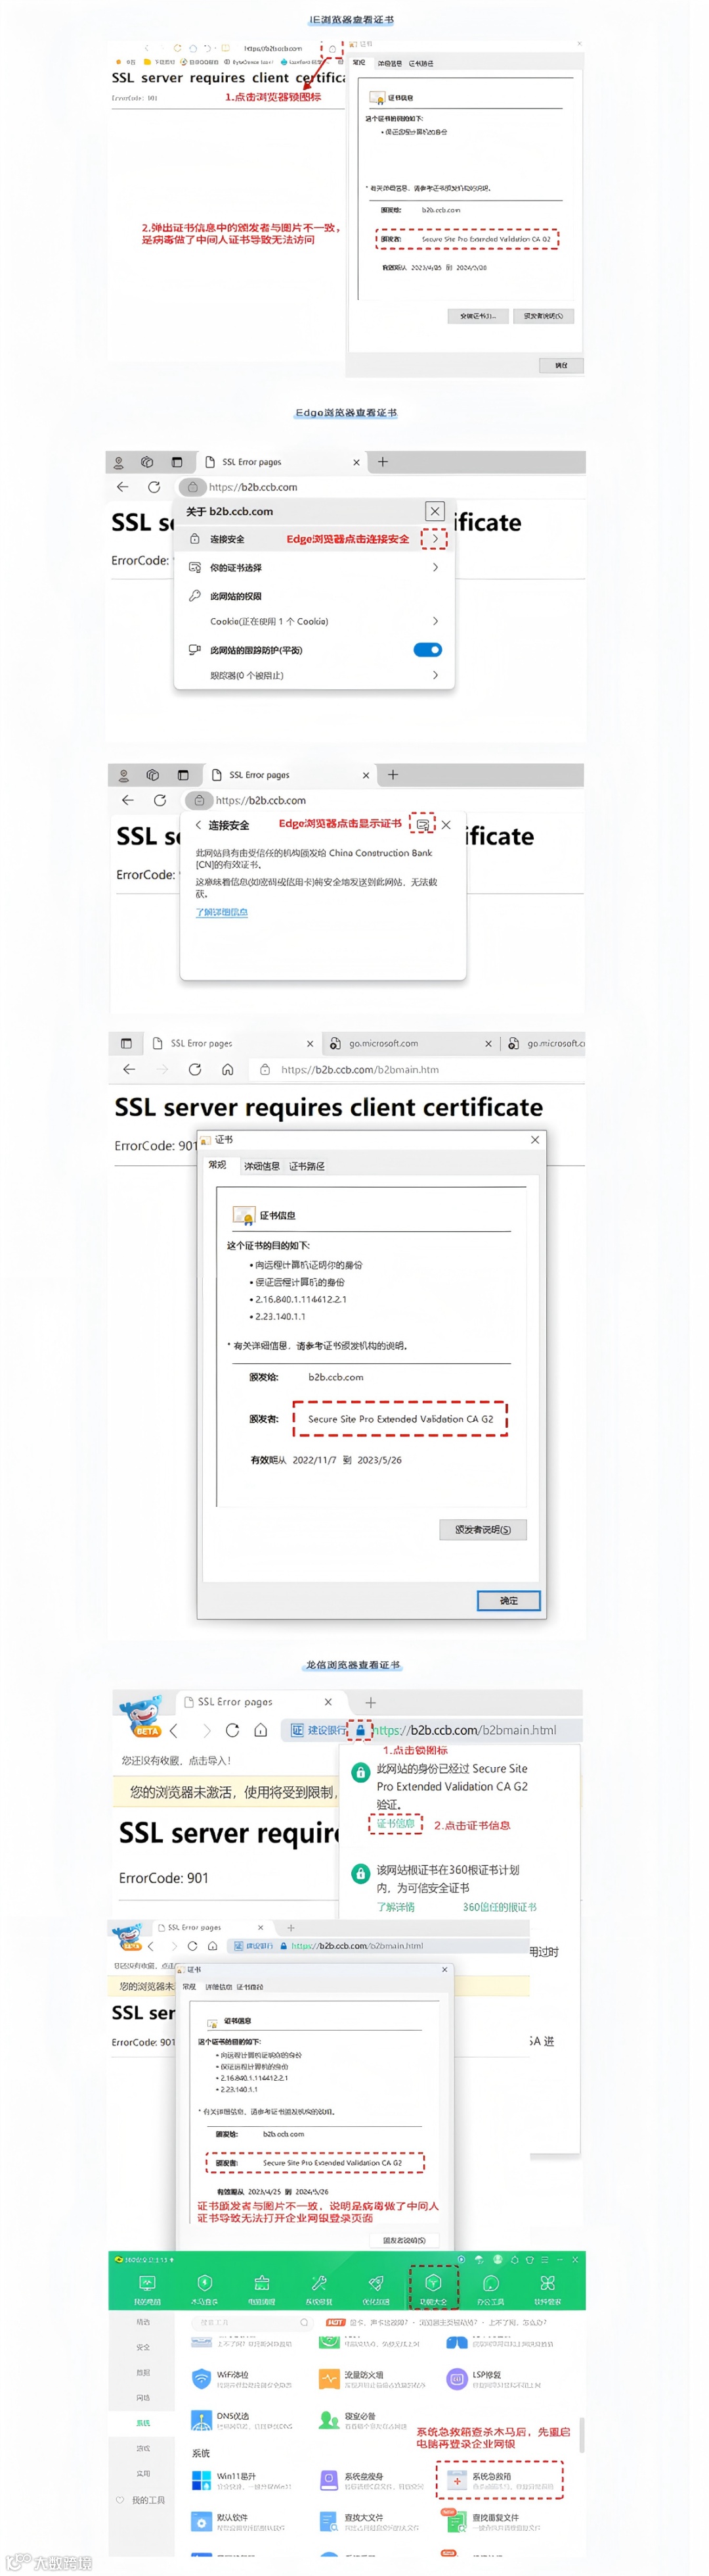Open a new tab in first Edge window
This screenshot has width=709, height=2576.
[x=383, y=462]
